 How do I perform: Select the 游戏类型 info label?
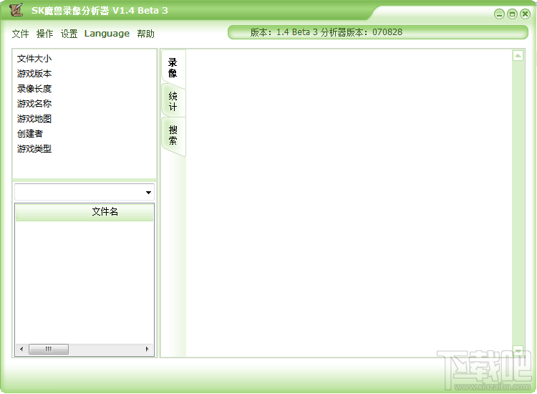(34, 149)
